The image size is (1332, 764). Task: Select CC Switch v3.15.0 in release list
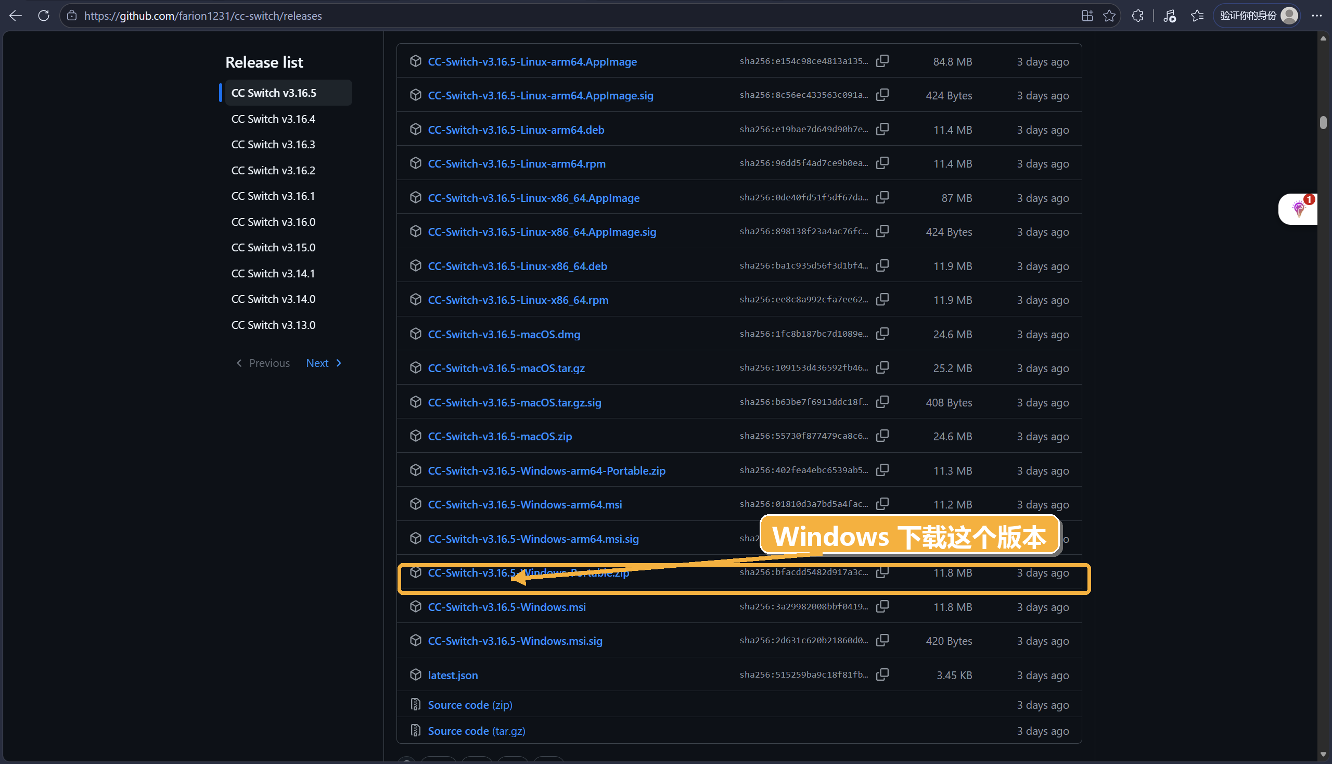273,247
